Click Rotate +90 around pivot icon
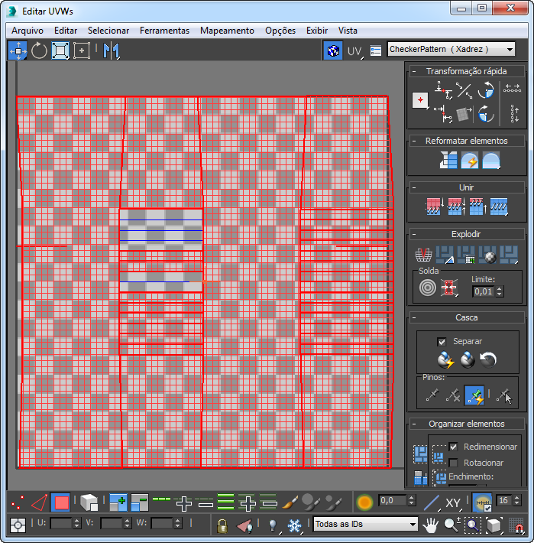 click(x=486, y=90)
